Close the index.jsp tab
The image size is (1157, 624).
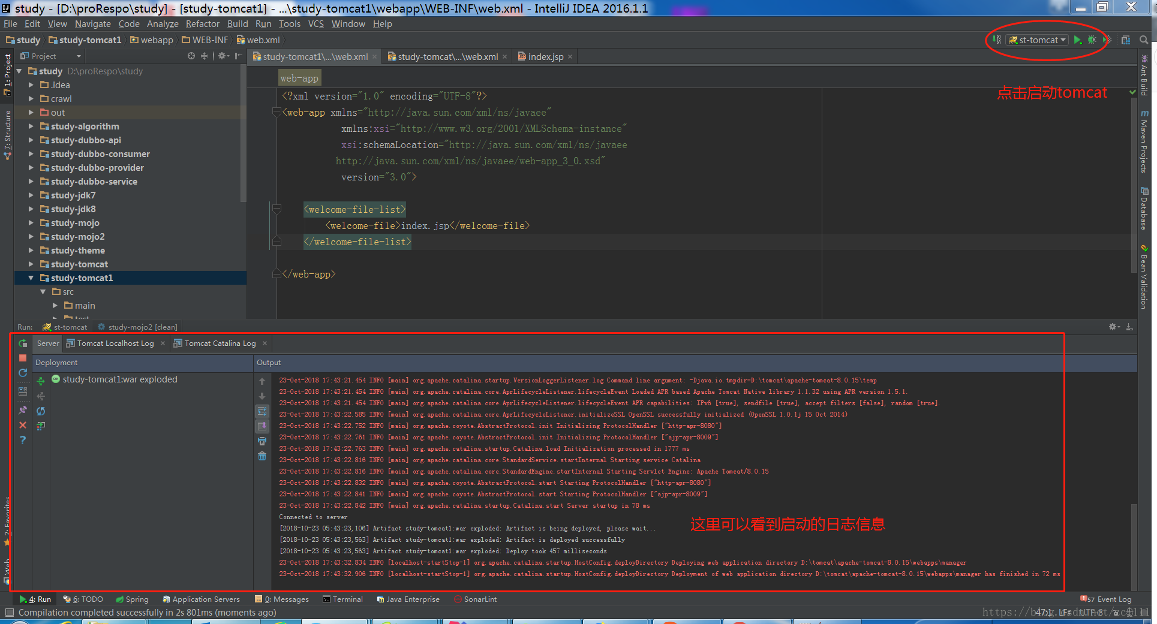pos(570,56)
